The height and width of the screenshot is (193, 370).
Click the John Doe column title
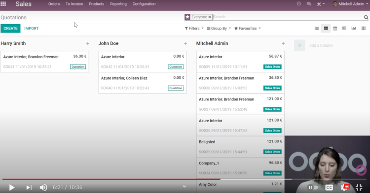click(x=109, y=43)
